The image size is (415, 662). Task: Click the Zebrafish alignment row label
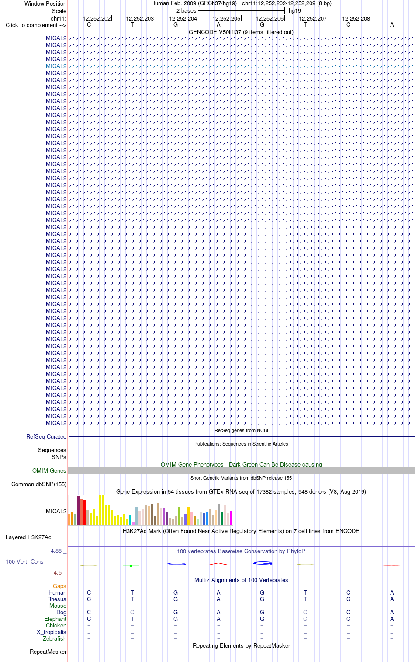(55, 638)
